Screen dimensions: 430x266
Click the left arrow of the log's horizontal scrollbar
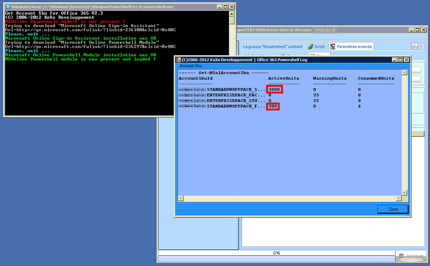click(181, 198)
